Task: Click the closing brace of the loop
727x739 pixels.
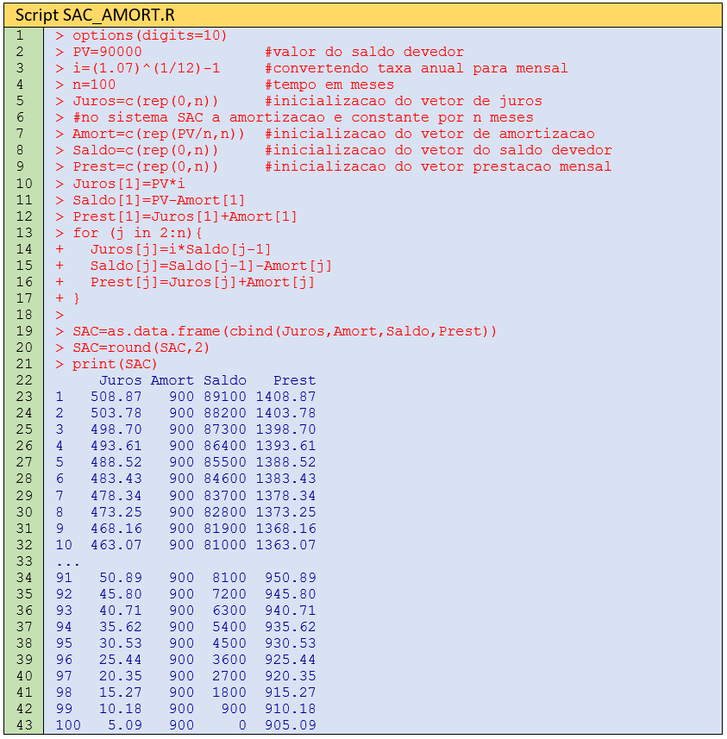Action: (x=77, y=298)
